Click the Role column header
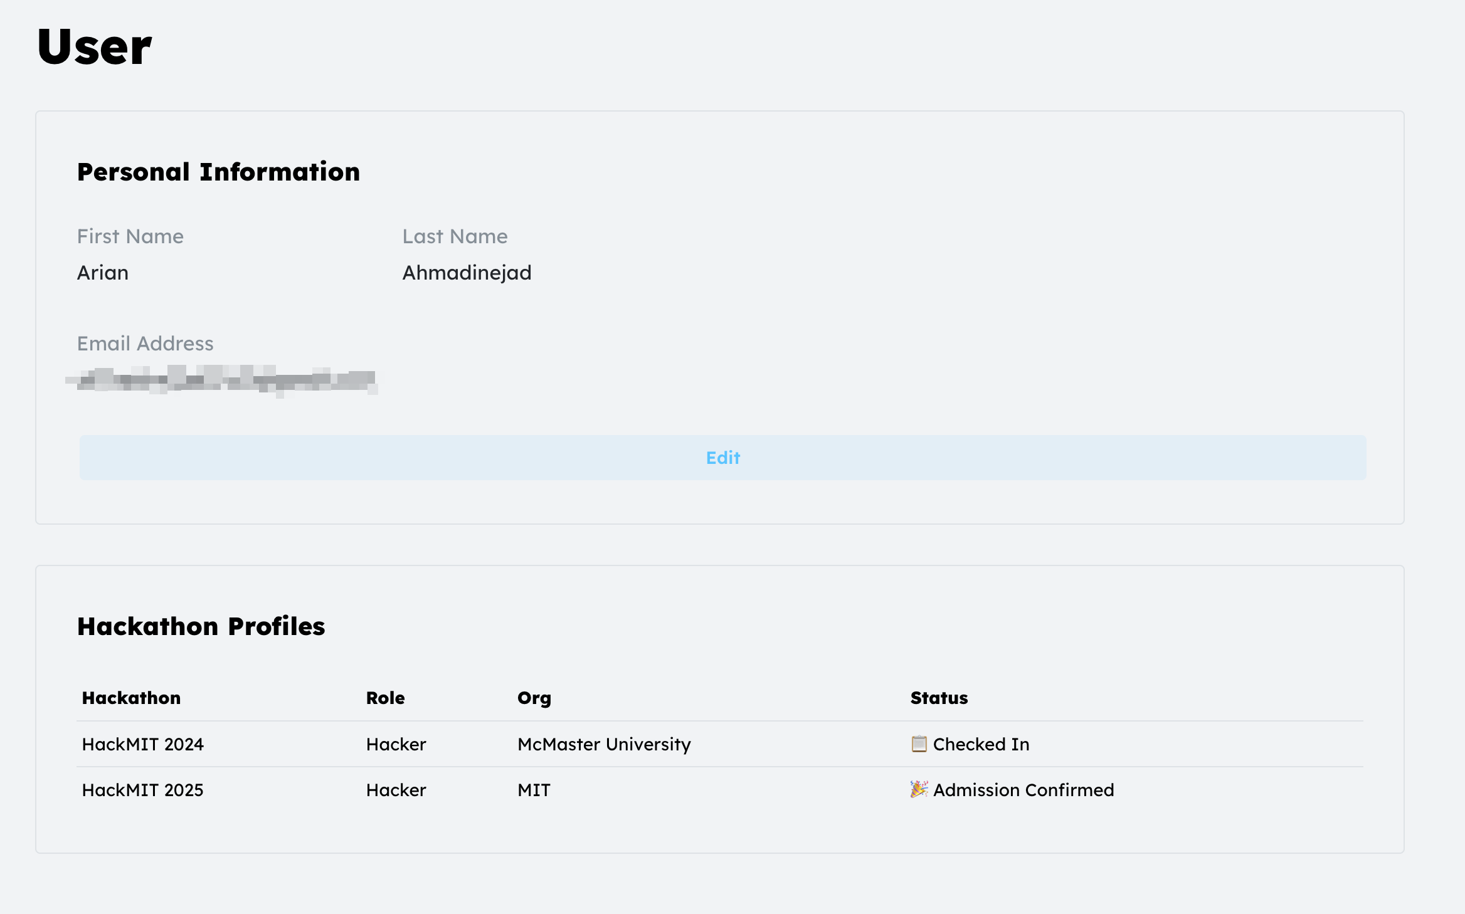 tap(385, 698)
